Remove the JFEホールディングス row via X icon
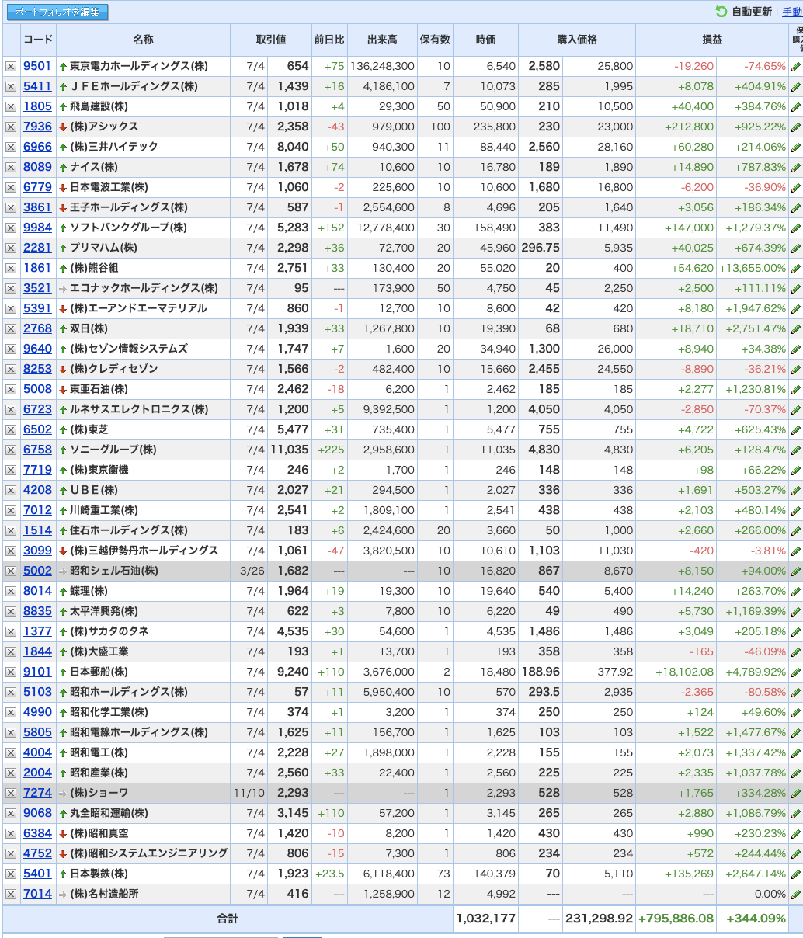The width and height of the screenshot is (803, 938). (11, 86)
